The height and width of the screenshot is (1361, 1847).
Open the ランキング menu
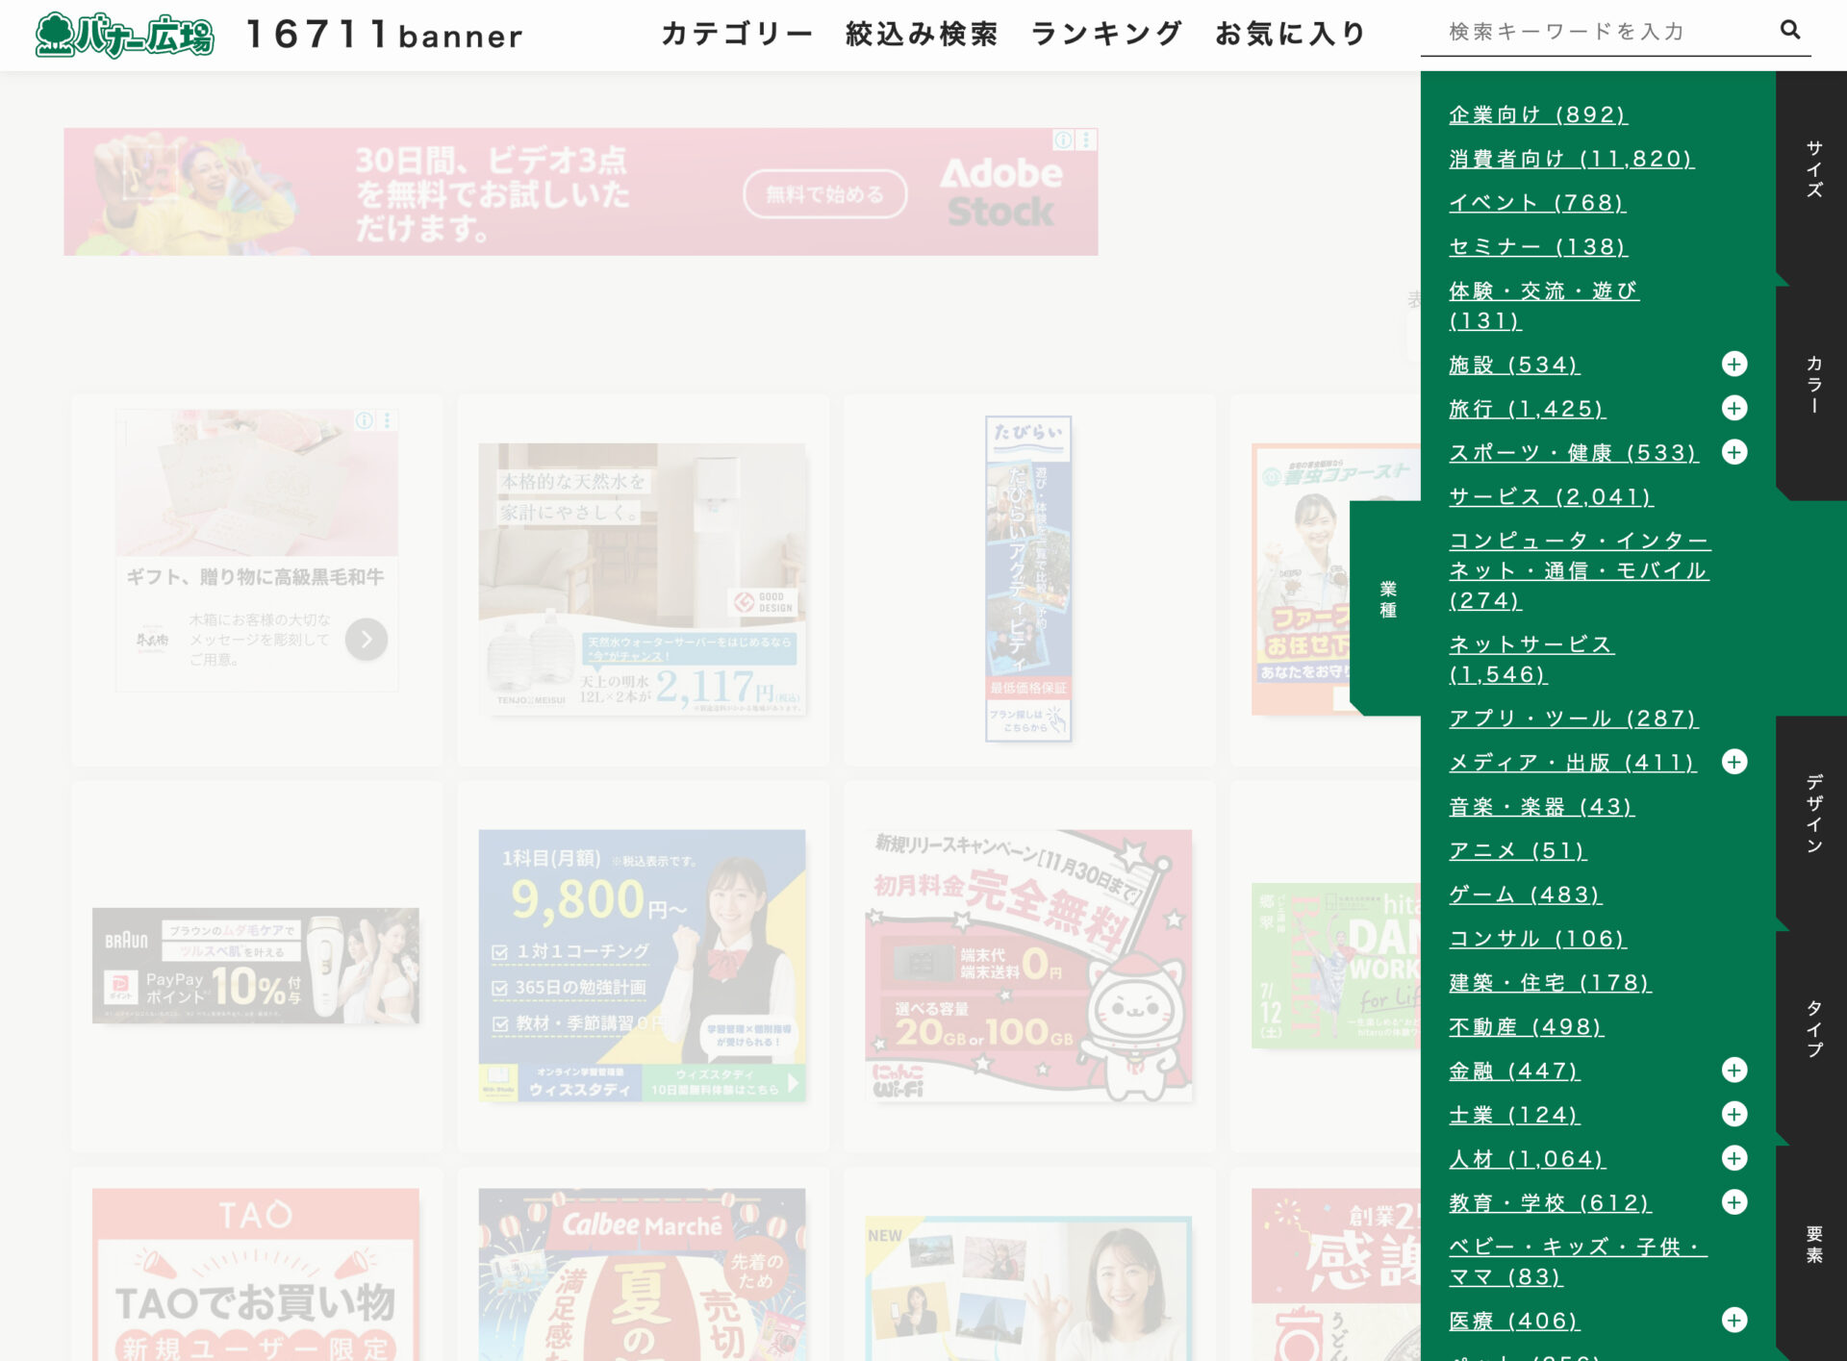coord(1106,34)
